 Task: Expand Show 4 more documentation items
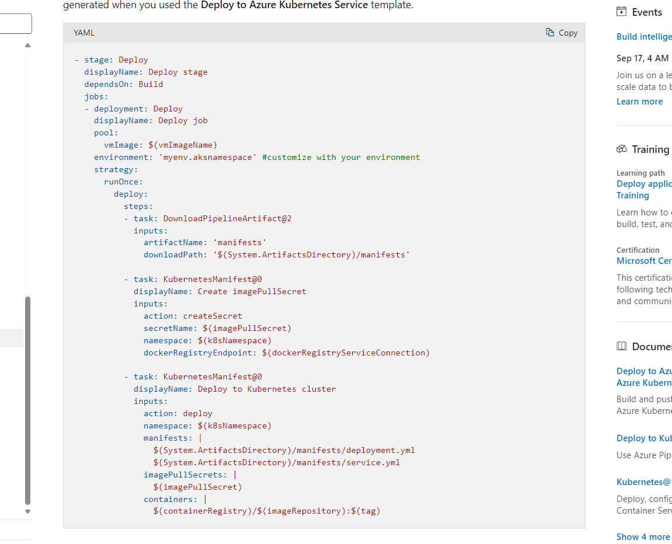tap(643, 537)
